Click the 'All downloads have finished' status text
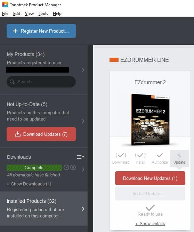Image resolution: width=194 pixels, height=232 pixels. point(33,175)
